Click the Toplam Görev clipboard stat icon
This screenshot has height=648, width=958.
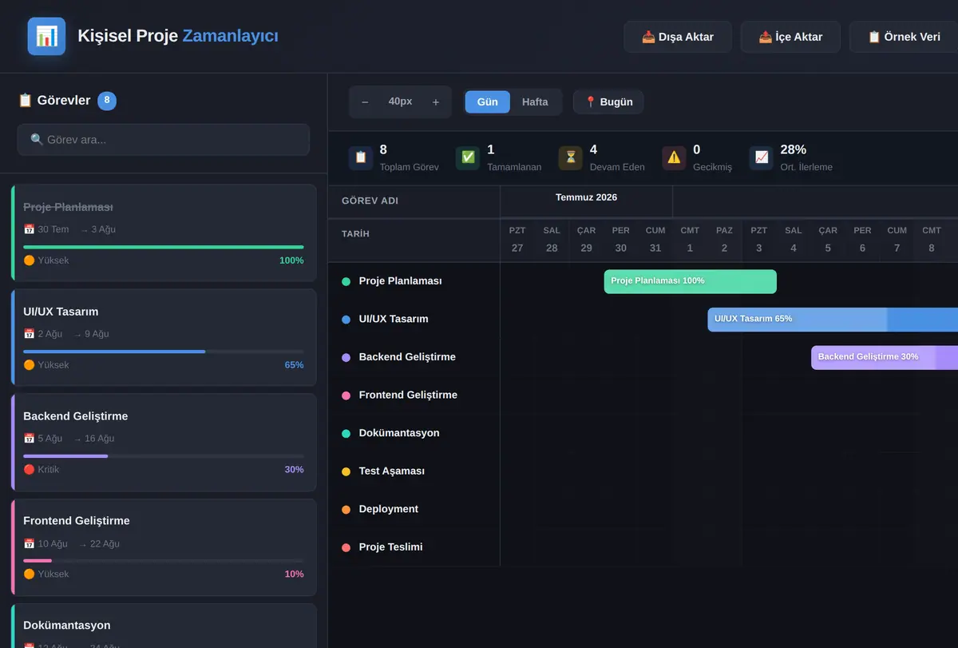361,157
